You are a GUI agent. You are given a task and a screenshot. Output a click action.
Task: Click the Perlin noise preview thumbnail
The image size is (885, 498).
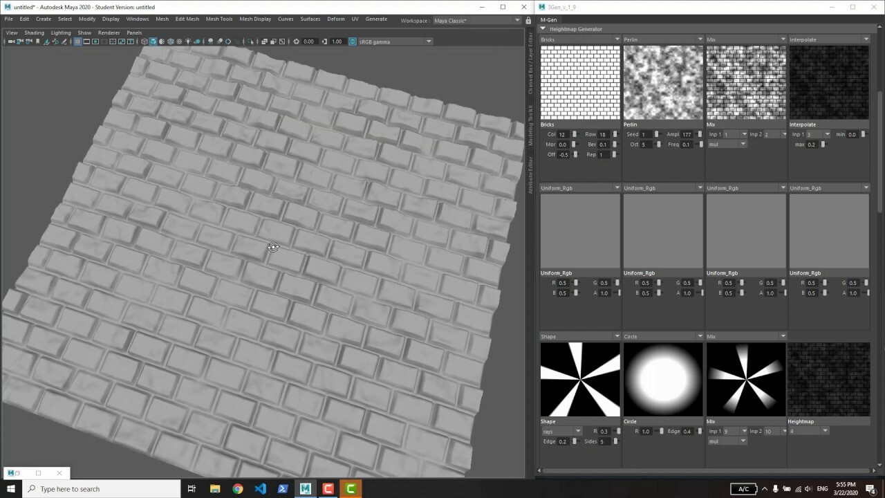coord(662,82)
